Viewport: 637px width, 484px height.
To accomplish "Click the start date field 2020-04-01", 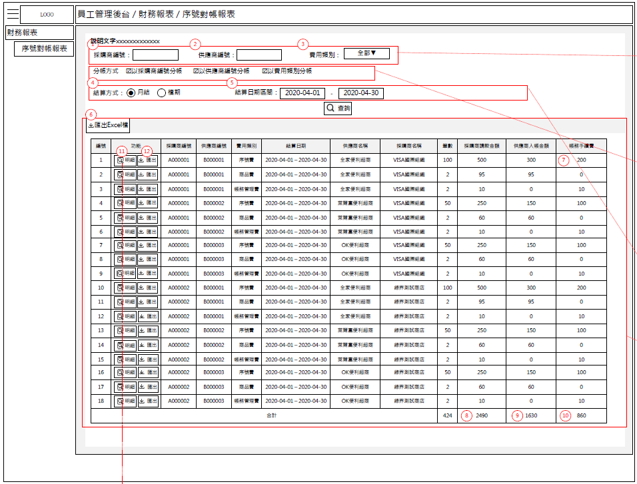I will coord(303,93).
